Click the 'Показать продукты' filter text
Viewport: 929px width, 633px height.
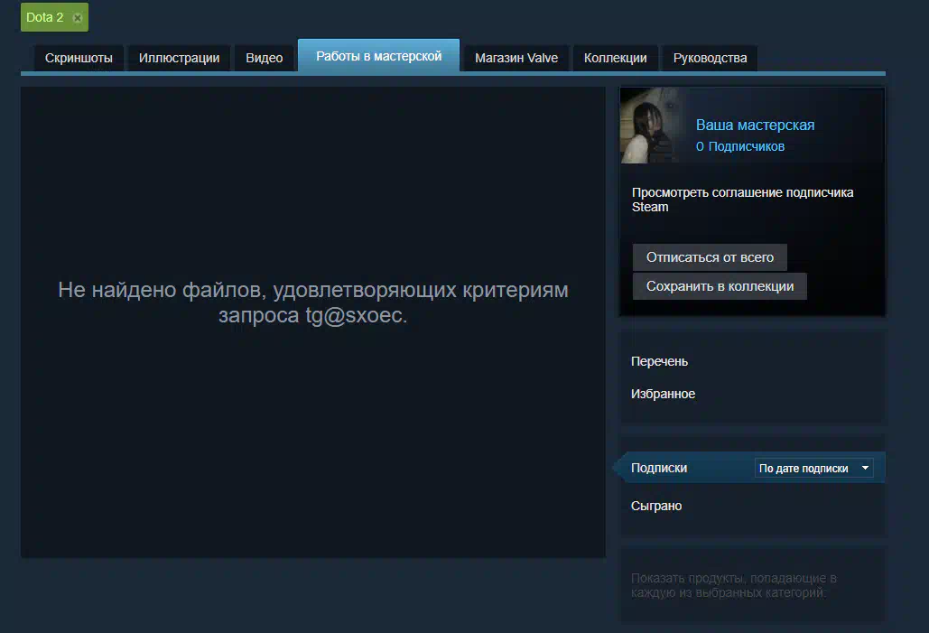click(x=734, y=585)
